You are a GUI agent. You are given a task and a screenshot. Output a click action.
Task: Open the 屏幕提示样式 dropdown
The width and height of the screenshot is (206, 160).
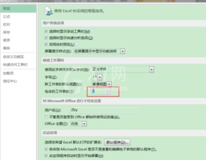122,51
